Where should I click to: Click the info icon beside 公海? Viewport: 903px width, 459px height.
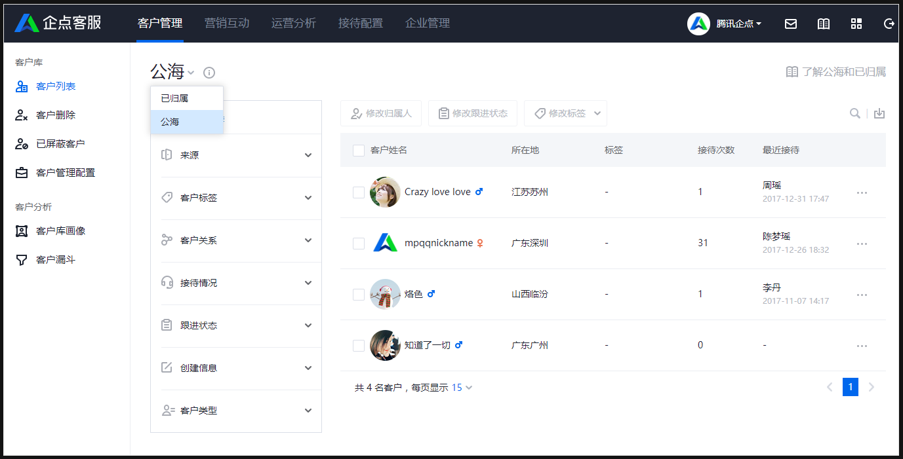point(209,73)
